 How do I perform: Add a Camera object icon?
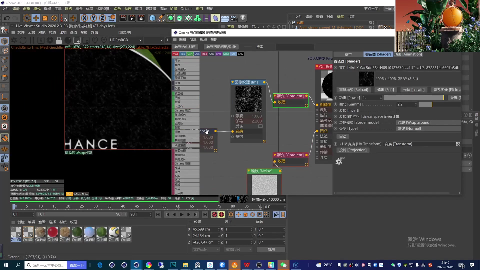(x=234, y=18)
